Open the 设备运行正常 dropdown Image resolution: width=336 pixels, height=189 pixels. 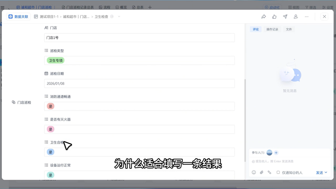(x=139, y=175)
